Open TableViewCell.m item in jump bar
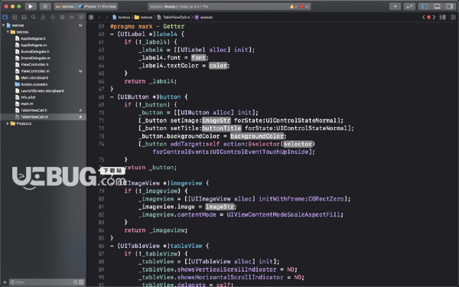Viewport: 459px width, 287px height. click(x=174, y=18)
